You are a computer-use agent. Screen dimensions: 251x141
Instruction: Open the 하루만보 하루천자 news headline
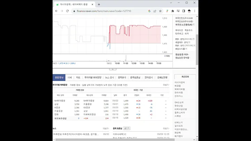pos(76,134)
